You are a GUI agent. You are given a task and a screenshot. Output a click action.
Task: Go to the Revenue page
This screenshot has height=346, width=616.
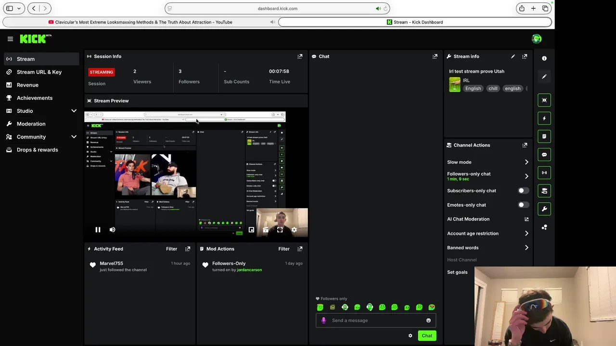tap(41, 85)
